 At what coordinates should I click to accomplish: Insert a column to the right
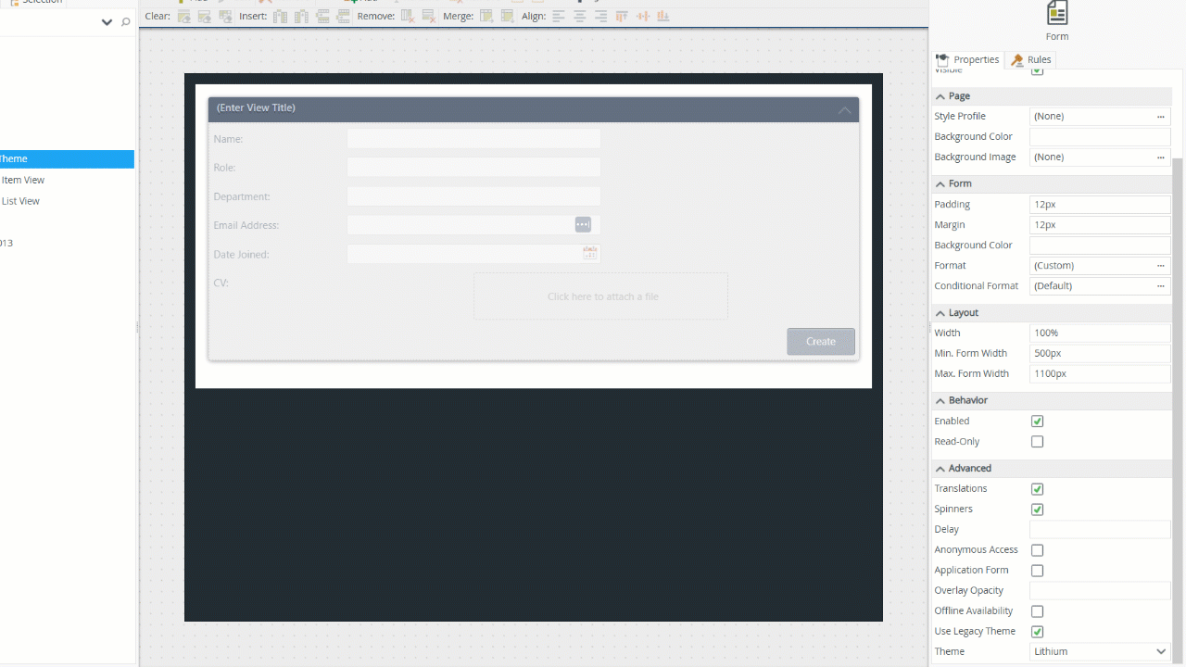(x=301, y=16)
